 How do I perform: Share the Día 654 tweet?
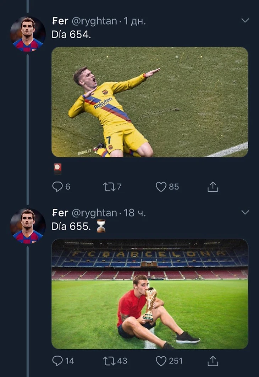pos(213,187)
